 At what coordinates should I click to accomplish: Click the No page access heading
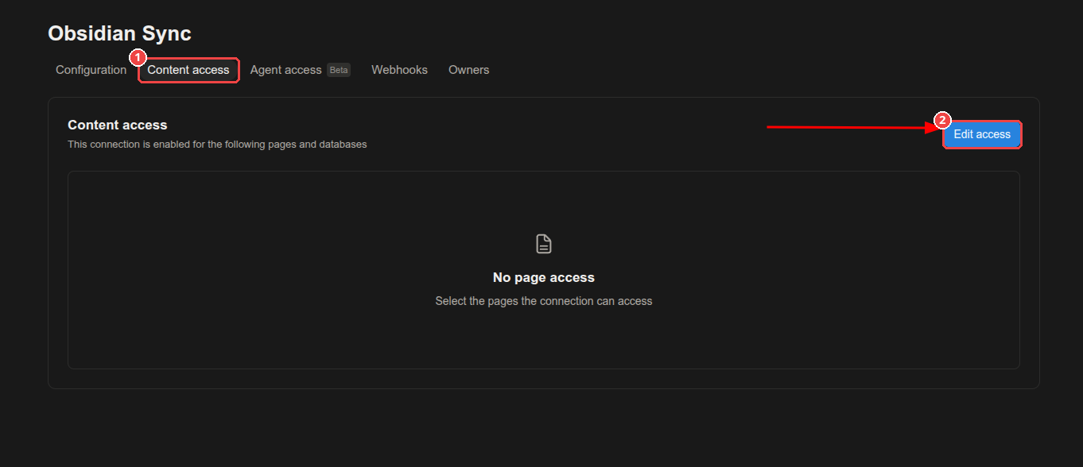(544, 277)
